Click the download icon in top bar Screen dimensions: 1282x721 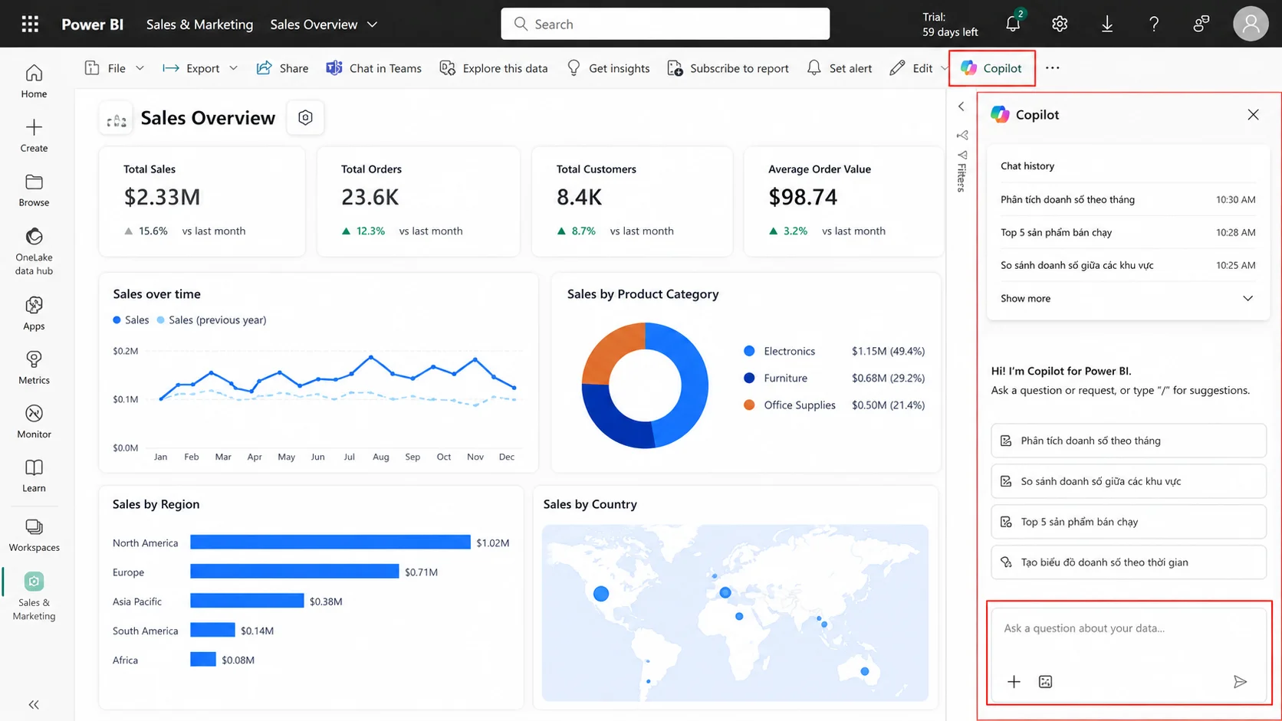pos(1107,24)
